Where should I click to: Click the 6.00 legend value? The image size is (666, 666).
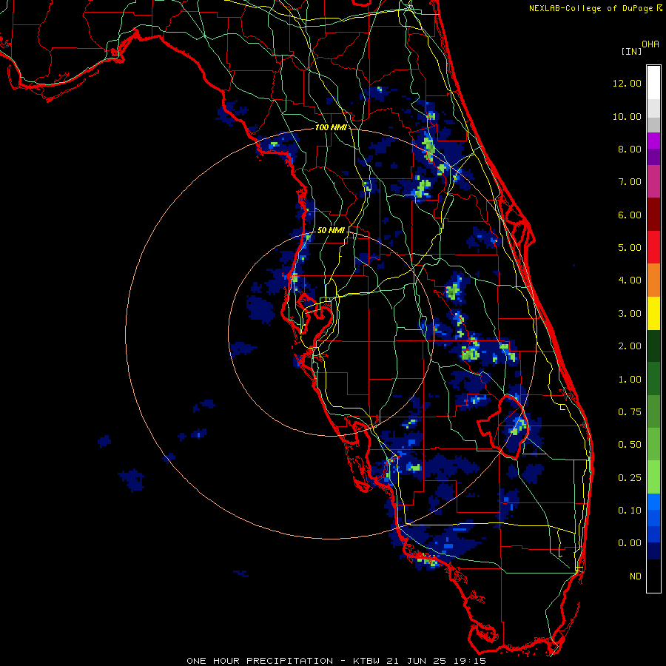pos(630,215)
